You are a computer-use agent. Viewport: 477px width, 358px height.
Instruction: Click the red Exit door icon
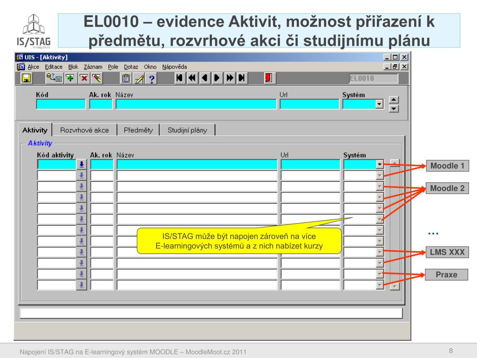tap(269, 78)
